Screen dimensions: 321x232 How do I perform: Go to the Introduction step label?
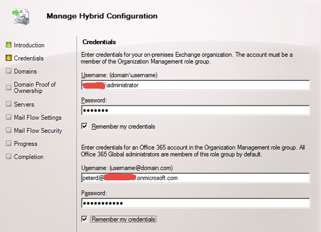click(x=29, y=45)
